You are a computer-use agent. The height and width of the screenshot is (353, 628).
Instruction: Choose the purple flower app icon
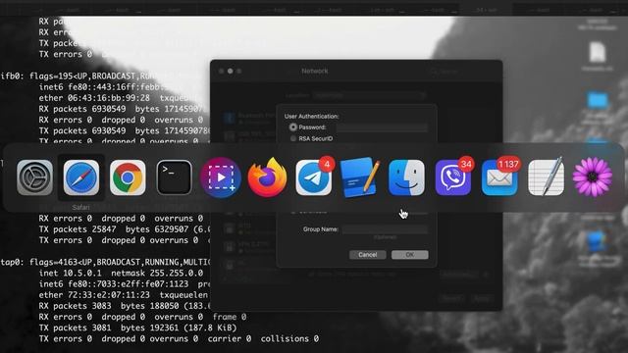point(593,177)
